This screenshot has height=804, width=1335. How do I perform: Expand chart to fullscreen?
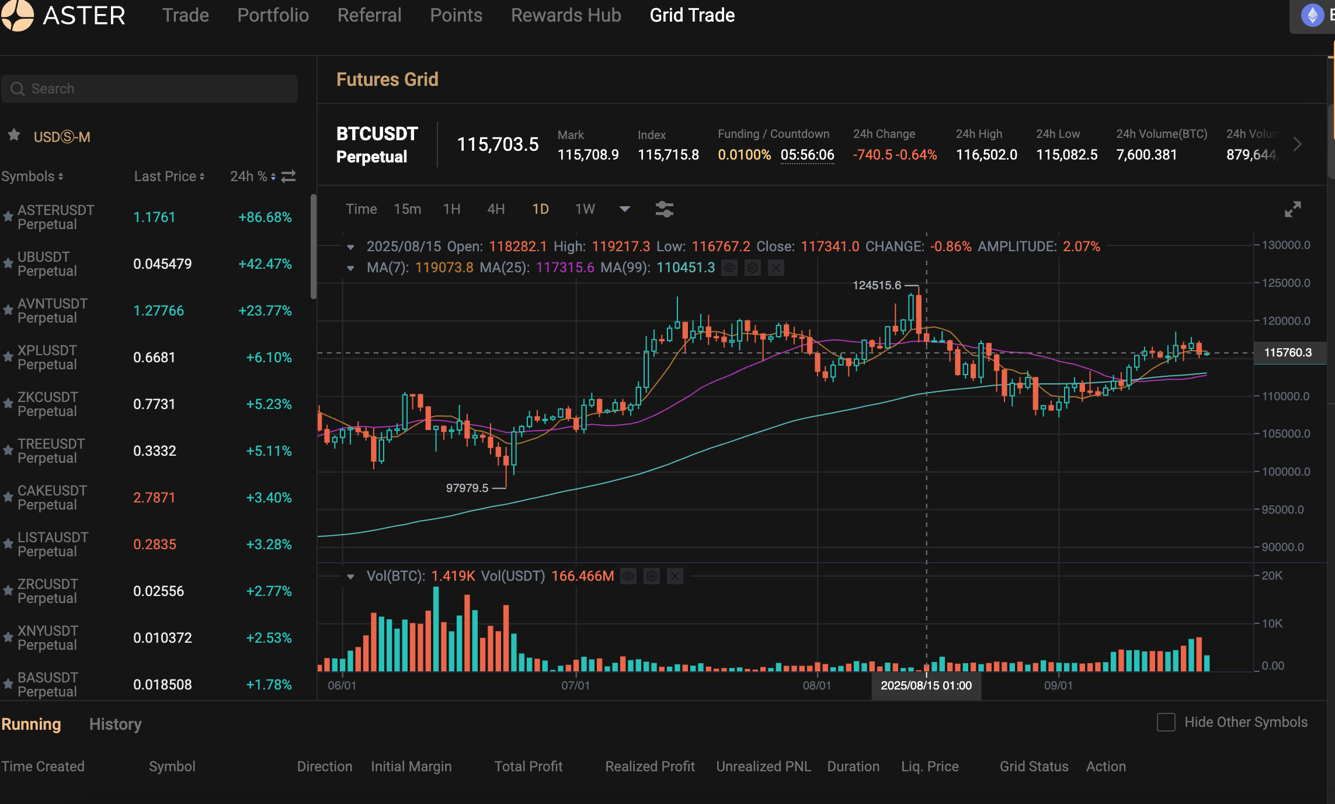[1293, 209]
